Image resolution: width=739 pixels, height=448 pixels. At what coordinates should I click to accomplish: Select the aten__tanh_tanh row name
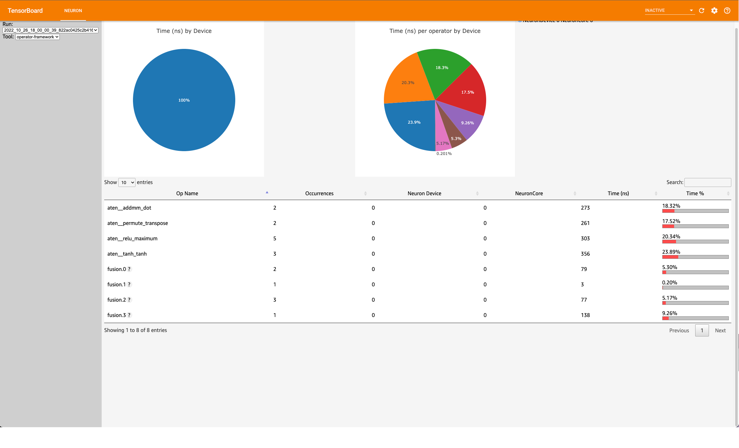point(127,254)
